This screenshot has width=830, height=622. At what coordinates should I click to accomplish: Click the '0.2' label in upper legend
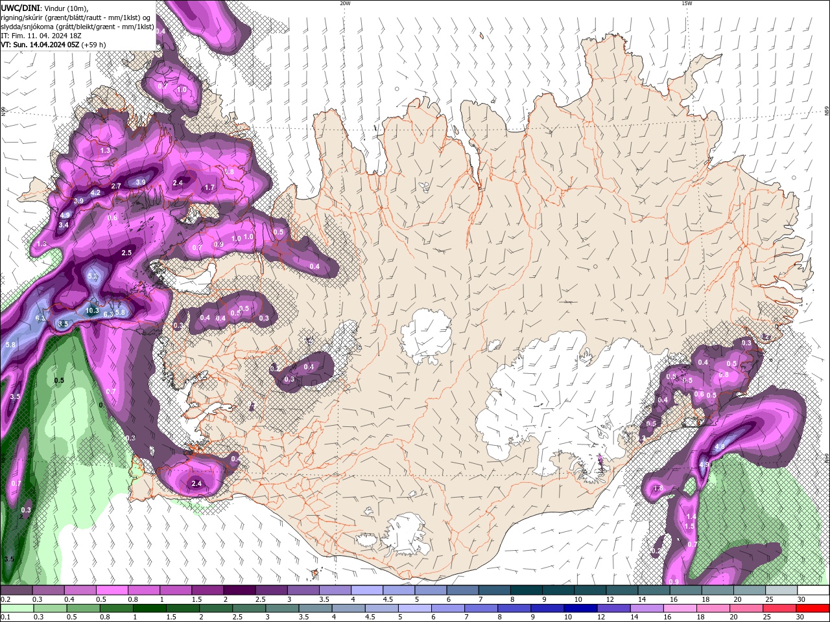6,599
